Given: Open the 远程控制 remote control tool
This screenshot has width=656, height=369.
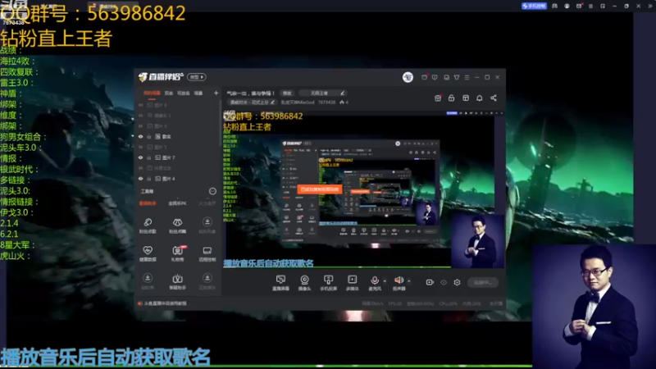Looking at the screenshot, I should point(207,253).
